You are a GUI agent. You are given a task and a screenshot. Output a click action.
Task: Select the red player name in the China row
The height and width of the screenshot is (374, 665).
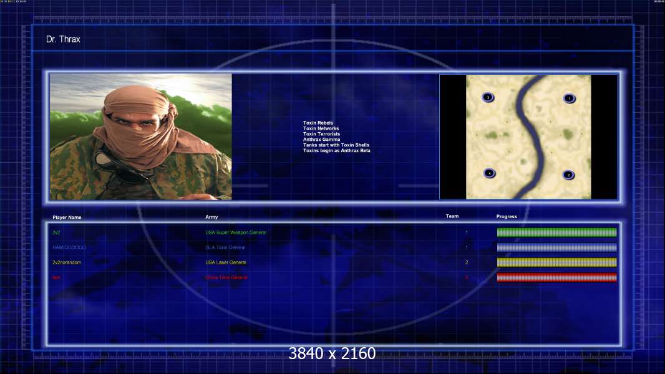click(x=56, y=278)
